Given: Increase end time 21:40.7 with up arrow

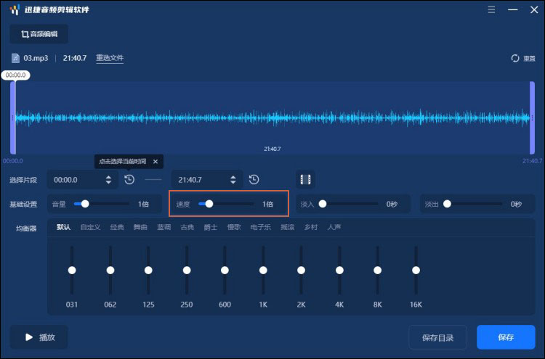Looking at the screenshot, I should point(233,177).
